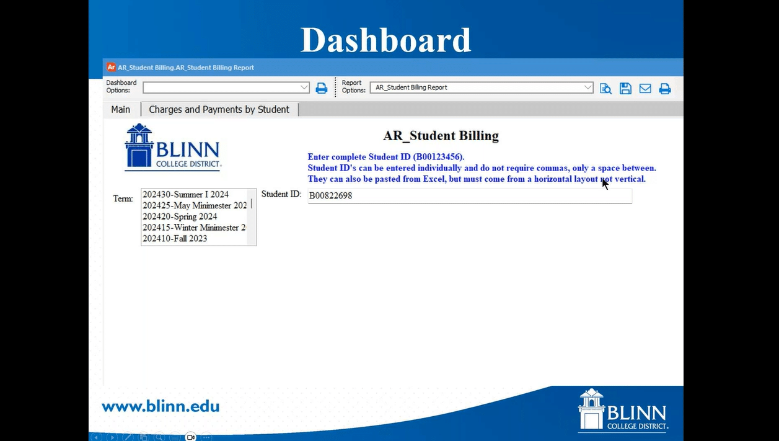Email the report via the envelope icon

coord(645,87)
